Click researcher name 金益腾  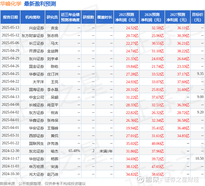(x=53, y=51)
